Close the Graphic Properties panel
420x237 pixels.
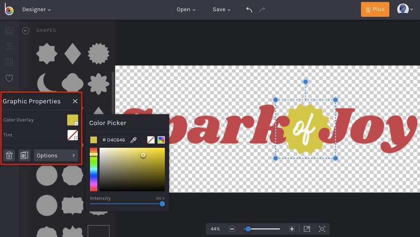click(x=75, y=101)
